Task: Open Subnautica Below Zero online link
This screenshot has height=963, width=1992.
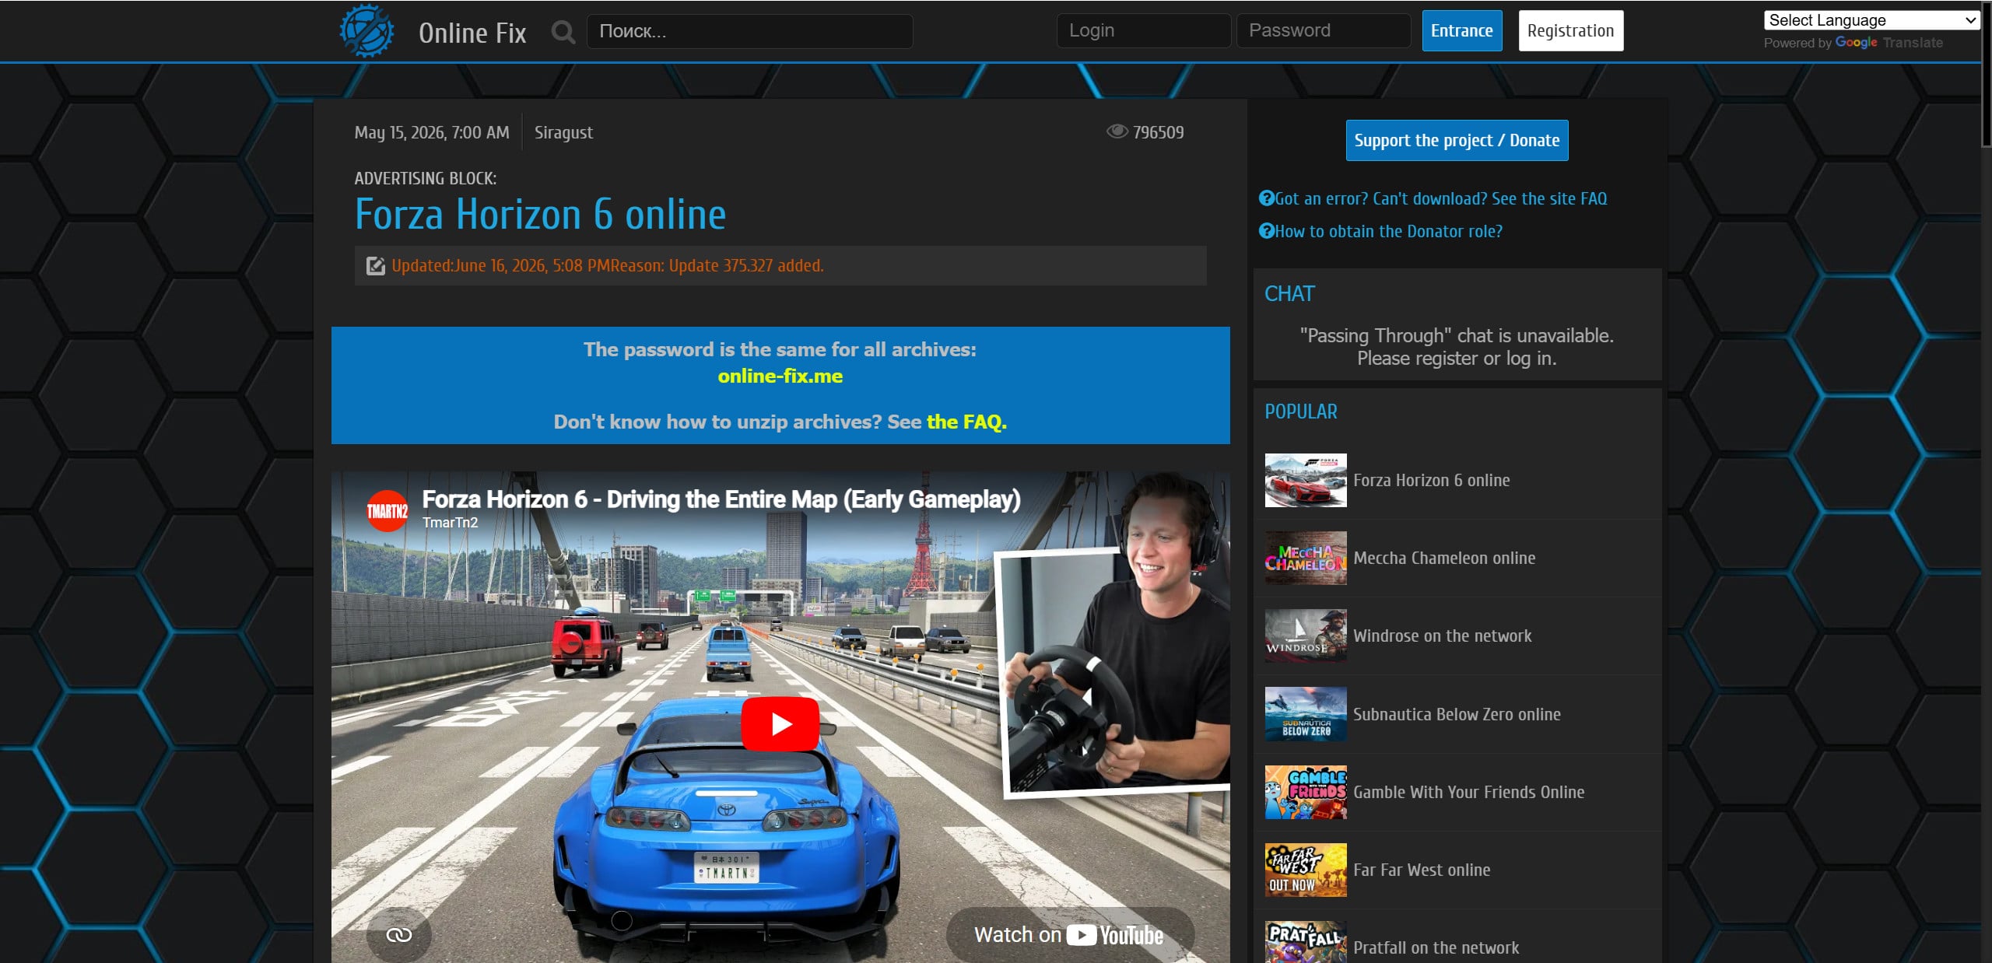Action: [x=1457, y=714]
